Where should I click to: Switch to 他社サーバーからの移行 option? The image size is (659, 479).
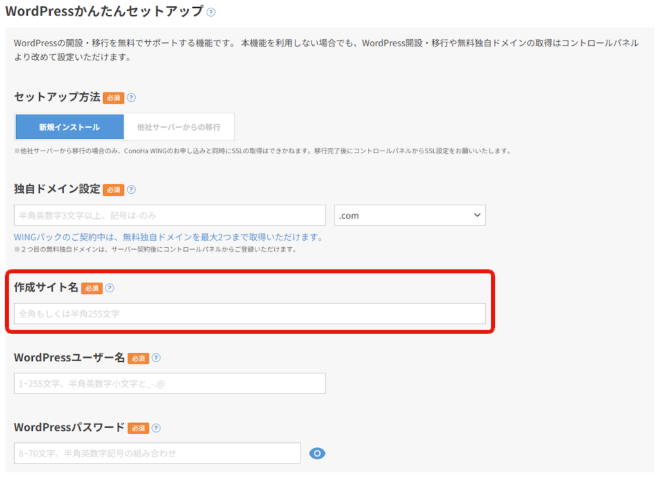point(178,127)
